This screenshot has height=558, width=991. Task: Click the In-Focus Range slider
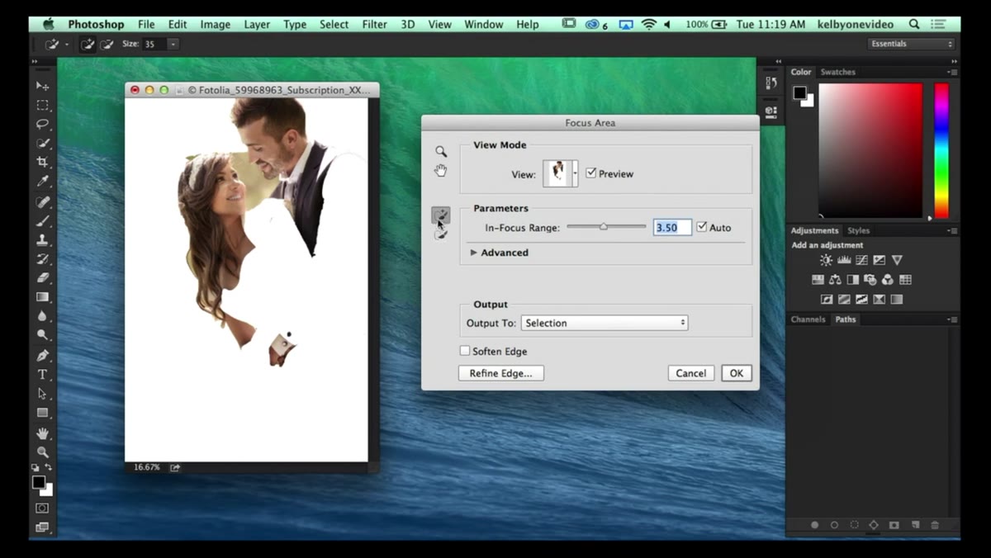[606, 226]
